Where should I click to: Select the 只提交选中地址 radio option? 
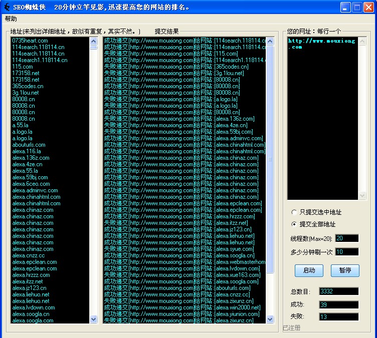click(294, 212)
